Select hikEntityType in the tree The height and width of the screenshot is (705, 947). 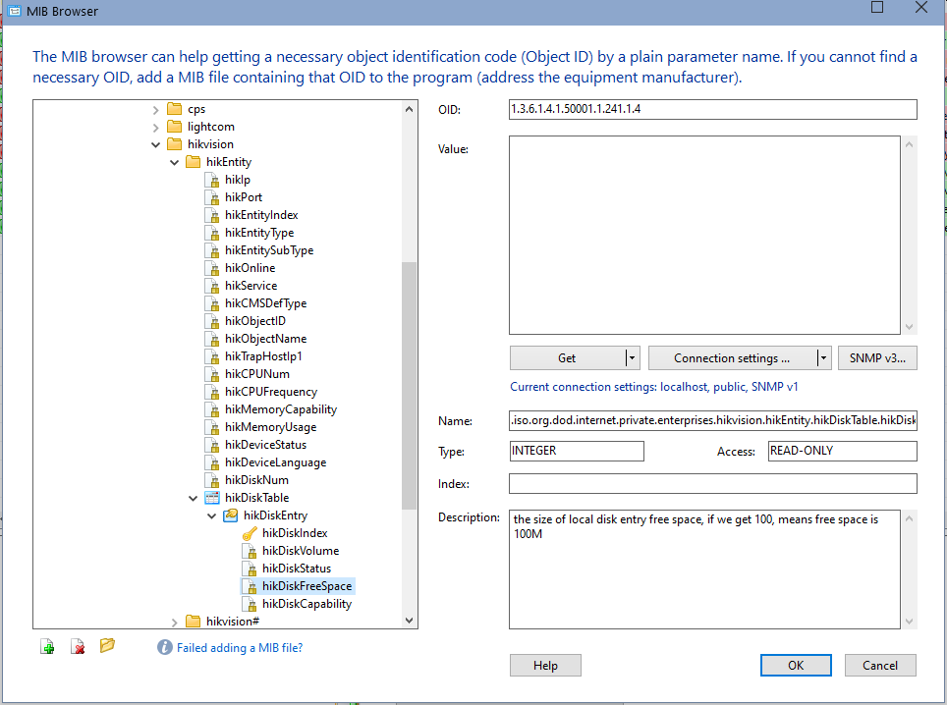pos(259,233)
